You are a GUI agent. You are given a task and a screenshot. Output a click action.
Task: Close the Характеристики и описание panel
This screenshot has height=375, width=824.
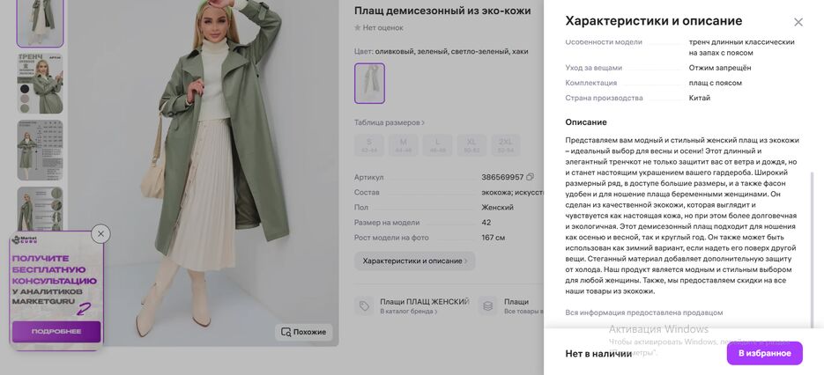pyautogui.click(x=798, y=22)
